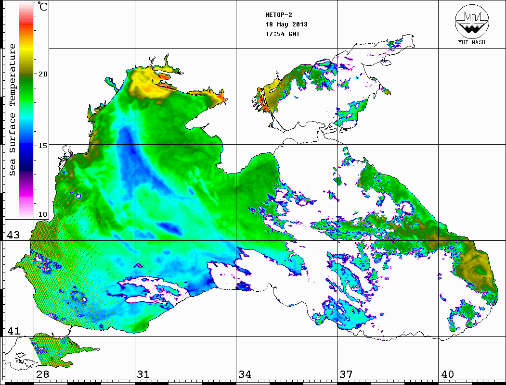Image resolution: width=506 pixels, height=385 pixels.
Task: Select the longitude label 31
Action: point(143,374)
